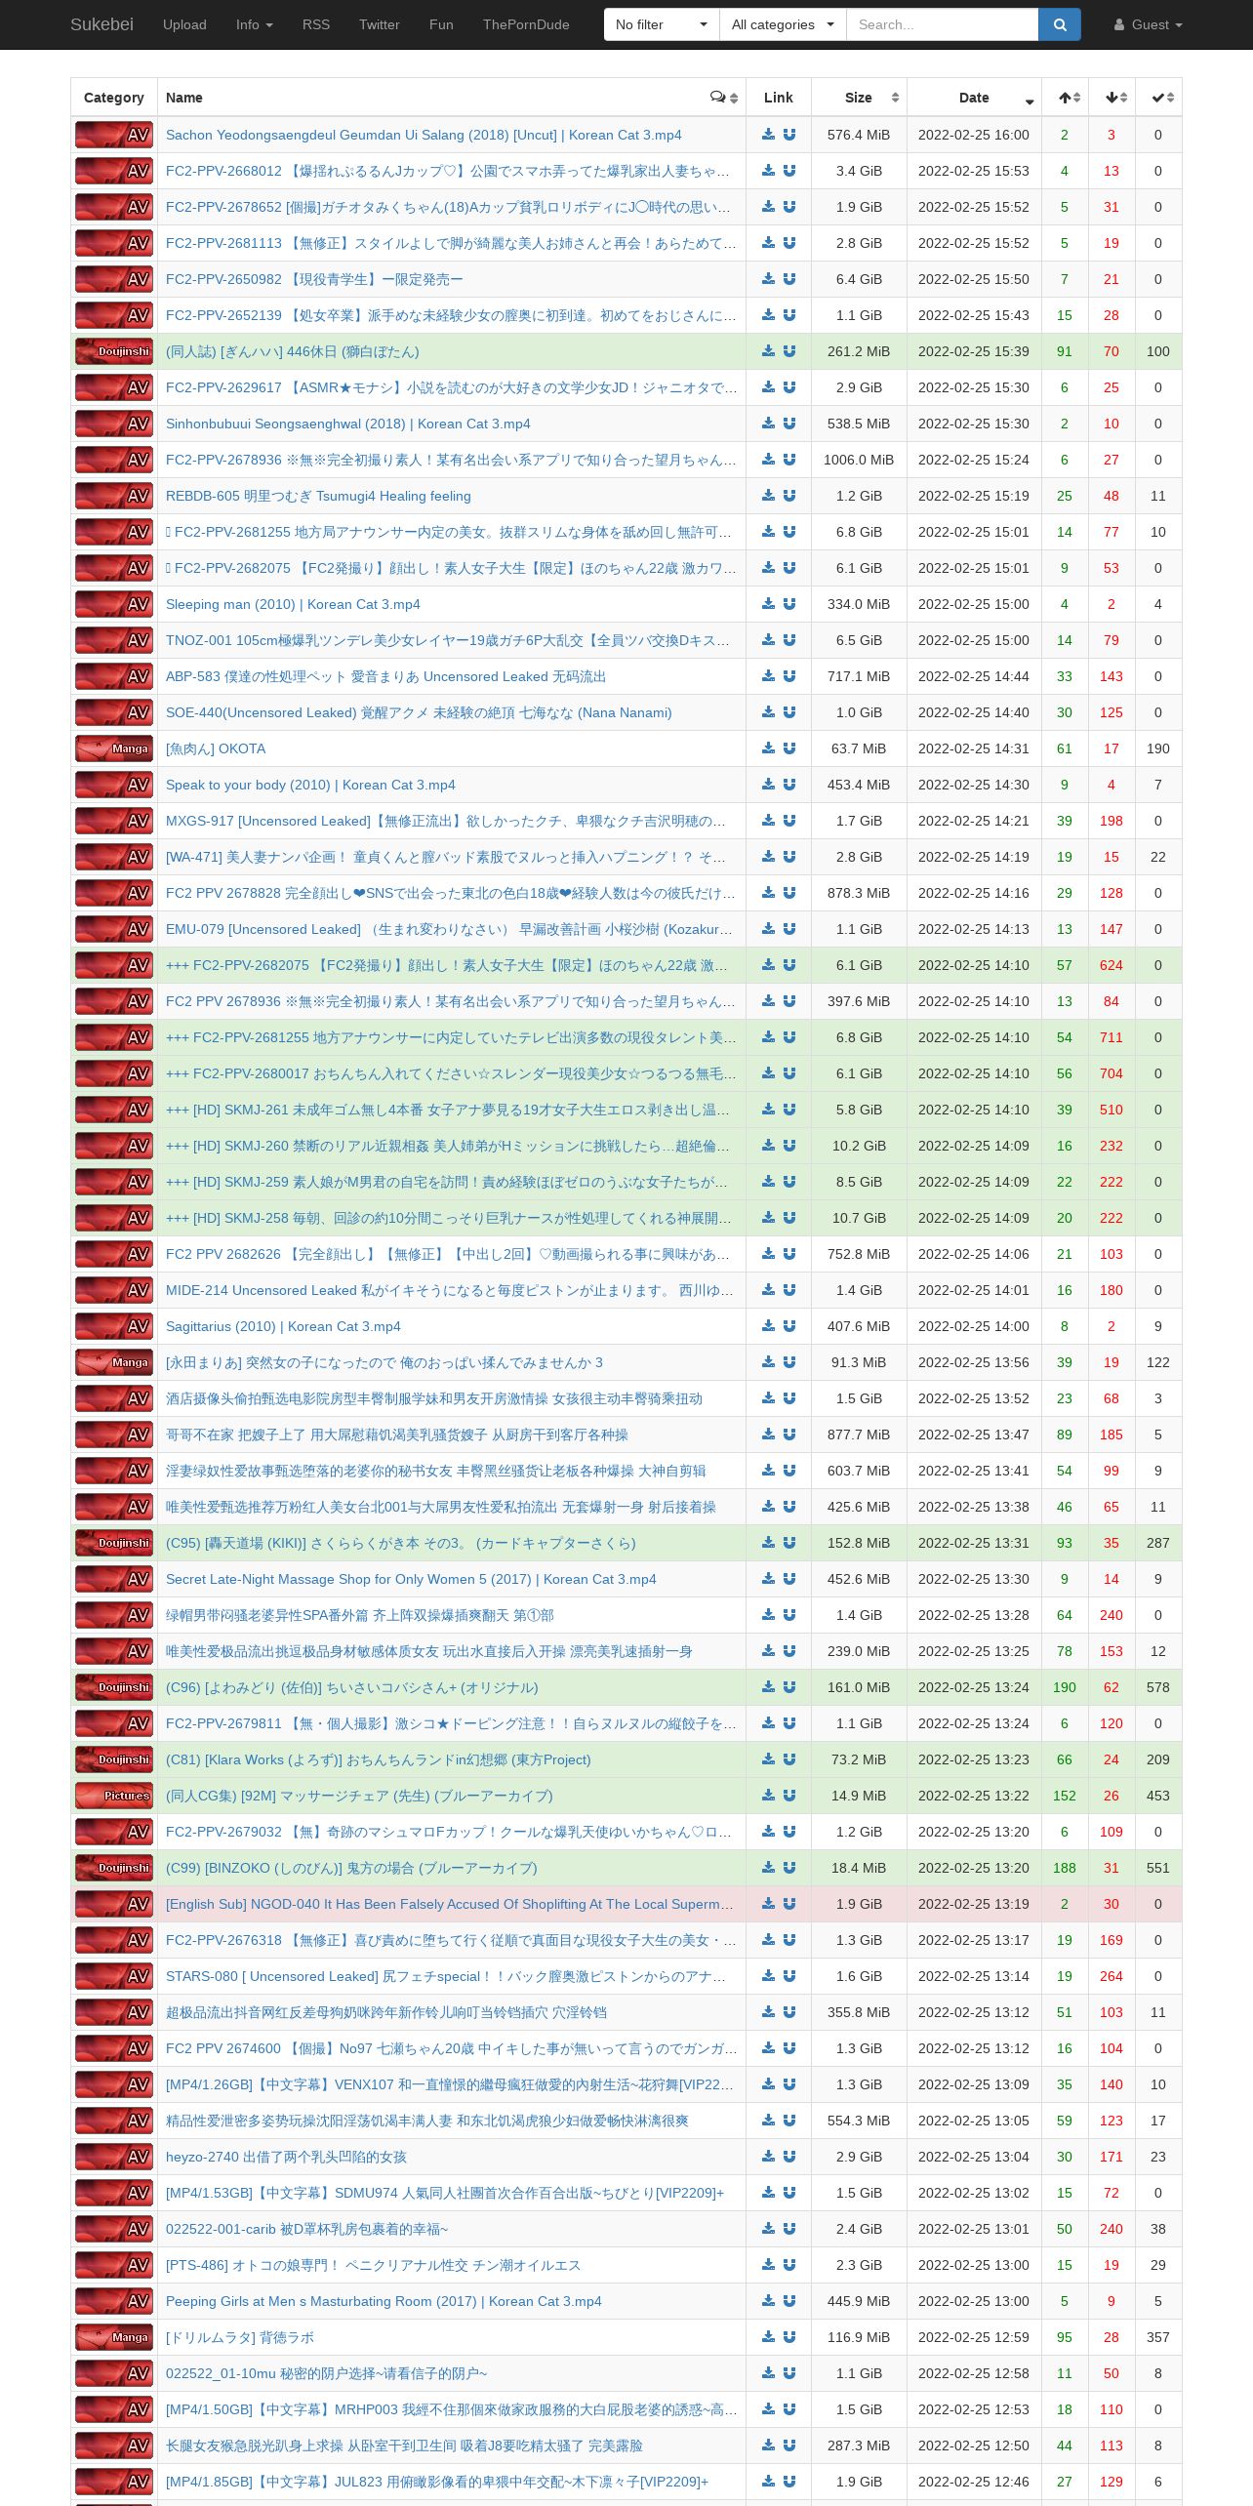Open the RSS feed link in navbar
Screen dimensions: 1253x2506
(316, 24)
